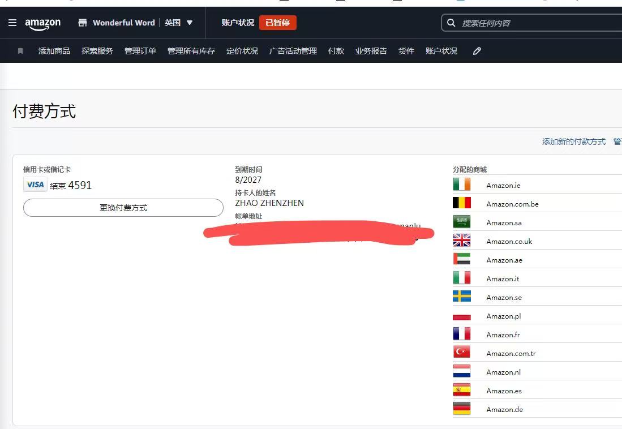The image size is (622, 429).
Task: Select the Amazon.pl marketplace text
Action: [x=504, y=316]
